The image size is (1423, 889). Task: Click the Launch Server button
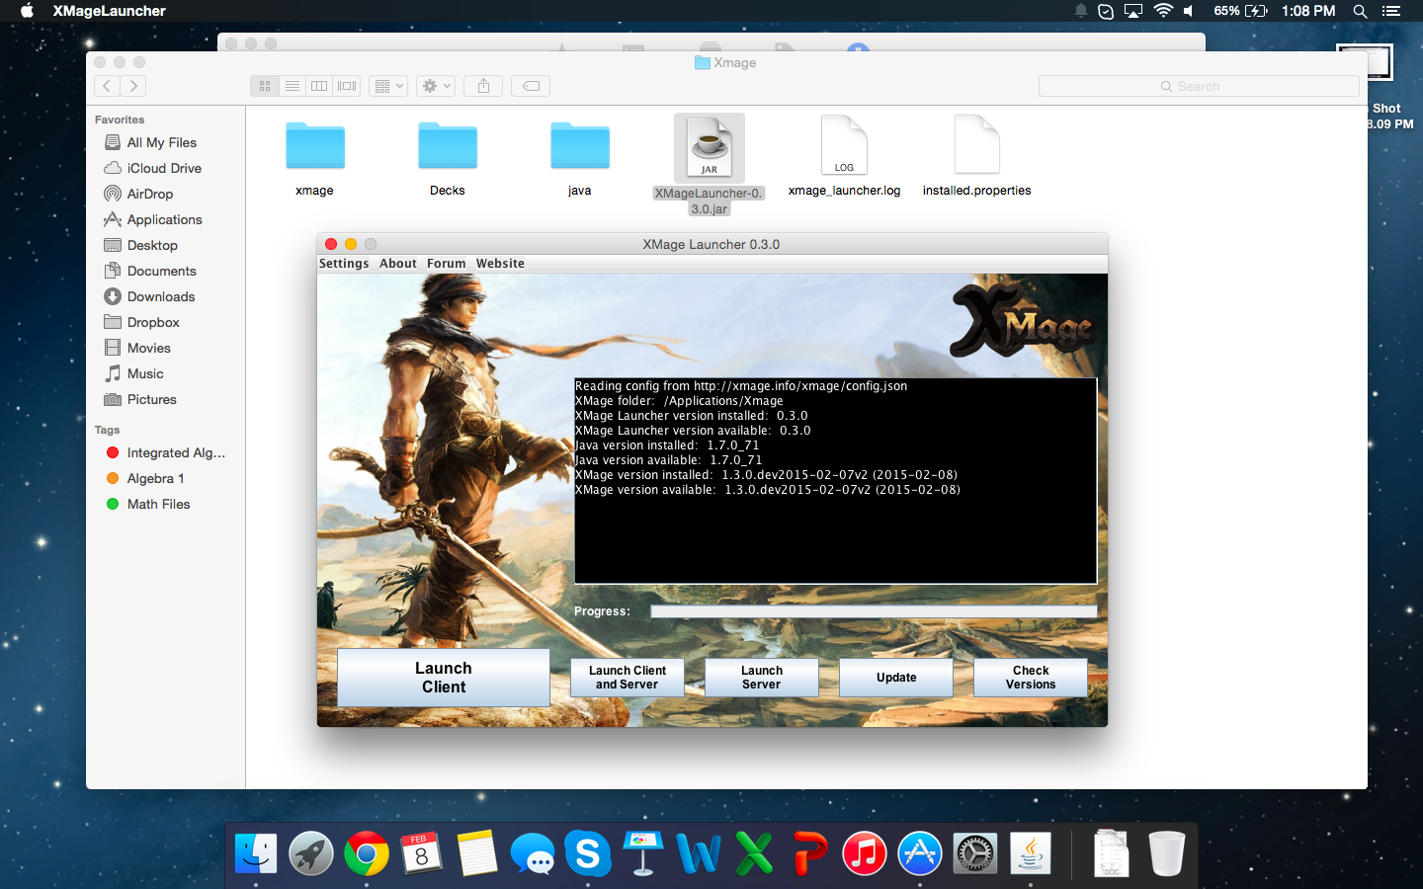[x=762, y=678]
